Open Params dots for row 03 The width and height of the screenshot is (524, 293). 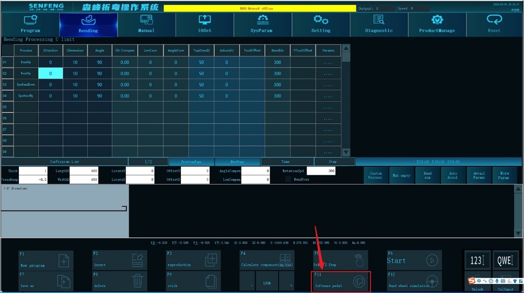(x=328, y=85)
